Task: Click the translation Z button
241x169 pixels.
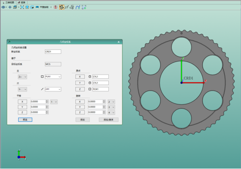Action: 22,112
